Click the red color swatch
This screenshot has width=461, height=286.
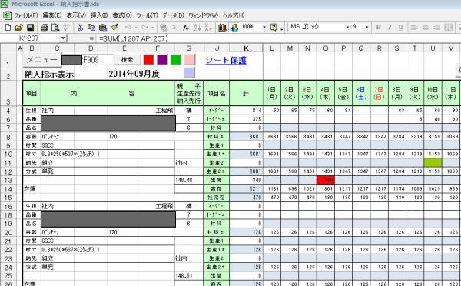(148, 60)
